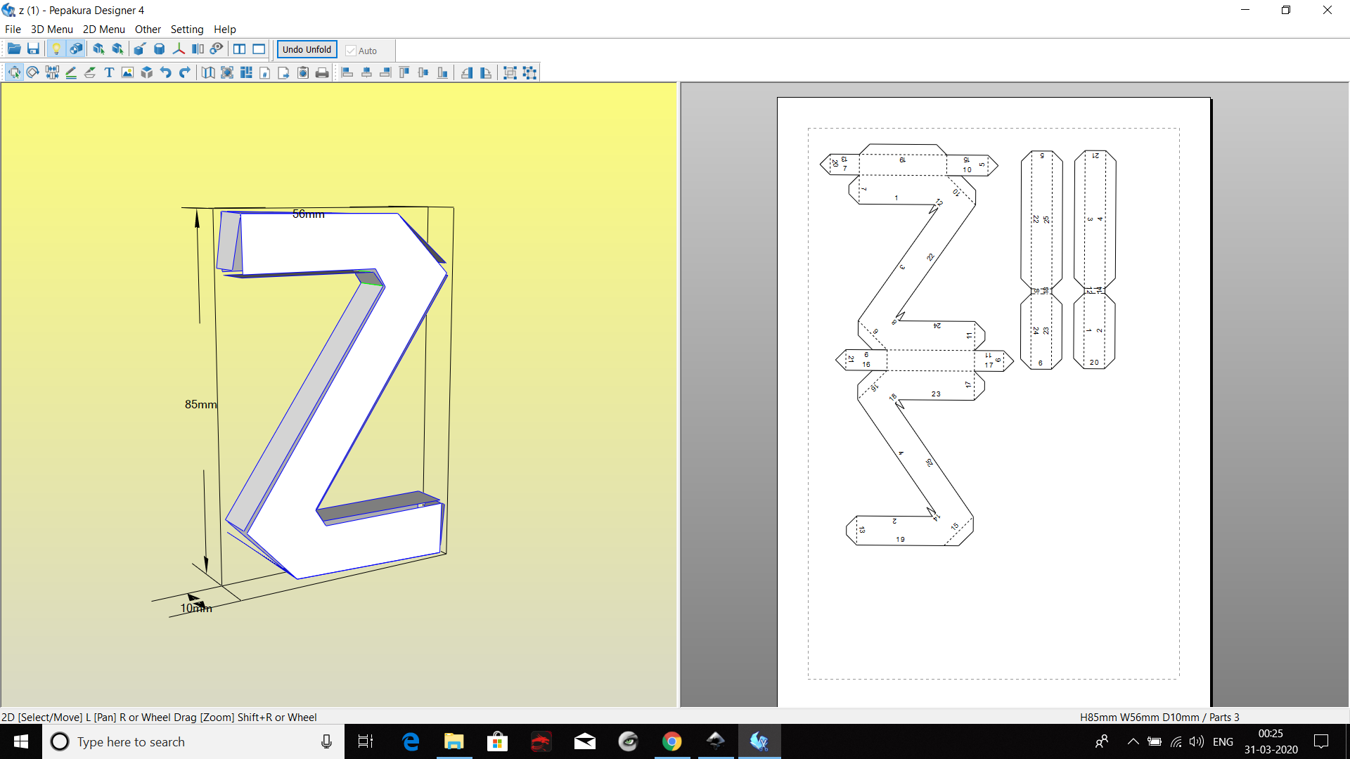This screenshot has height=759, width=1350.
Task: Select the Edit Flaps tool
Action: point(89,72)
